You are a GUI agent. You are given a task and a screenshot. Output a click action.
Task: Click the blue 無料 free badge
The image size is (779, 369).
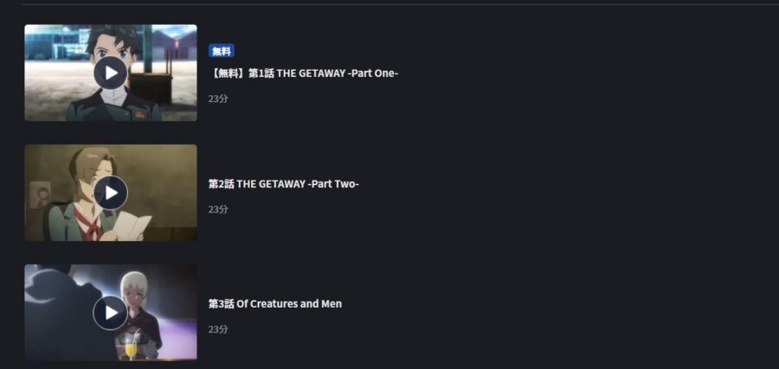[221, 51]
